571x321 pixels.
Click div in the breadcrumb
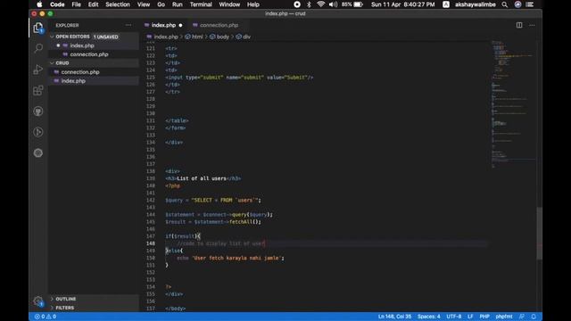pyautogui.click(x=244, y=37)
